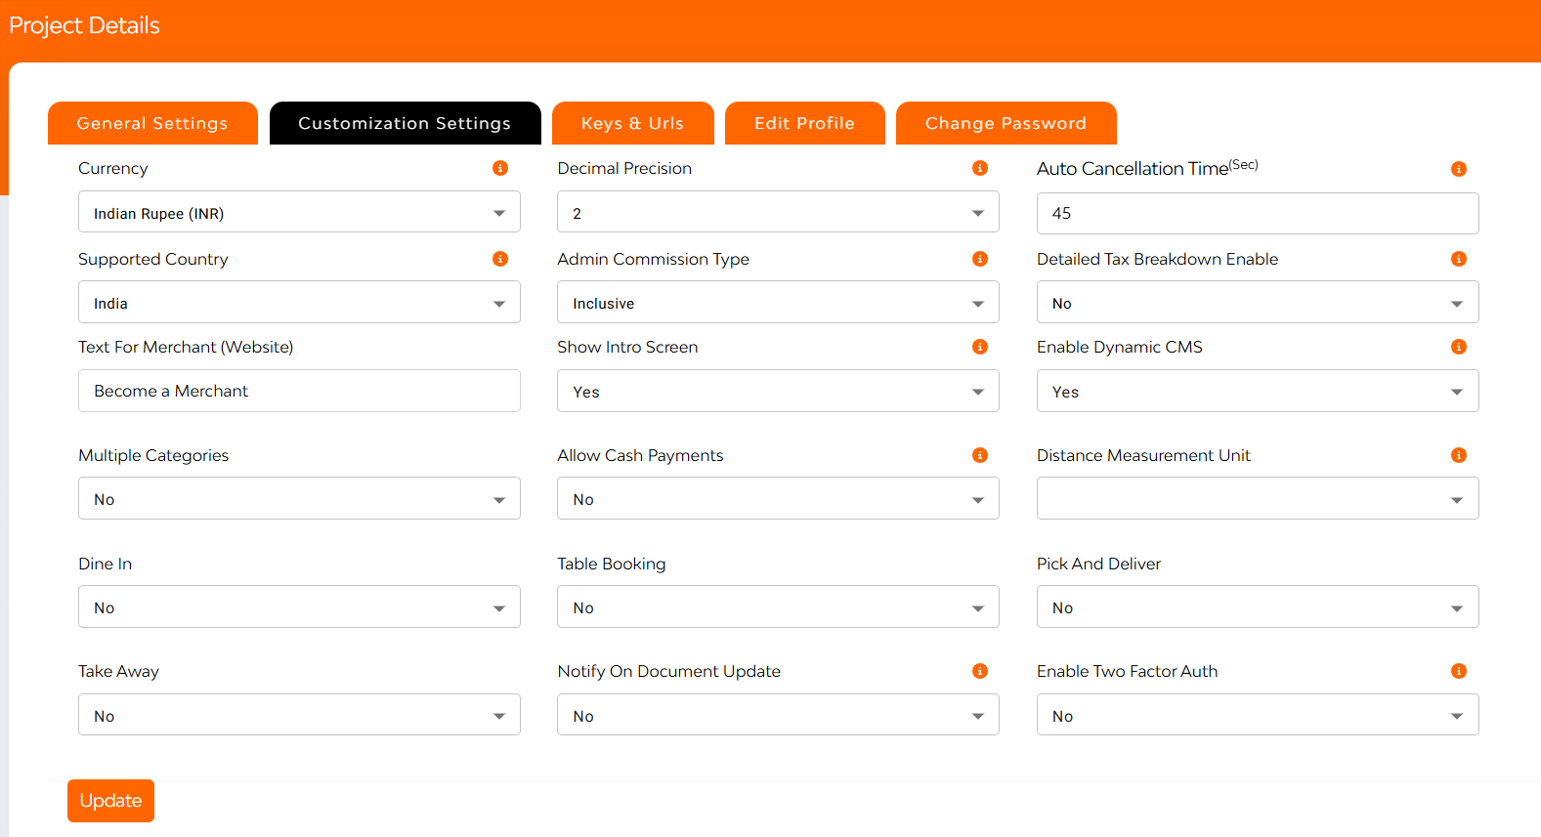Image resolution: width=1541 pixels, height=837 pixels.
Task: Click the info icon next to Currency
Action: tap(500, 168)
